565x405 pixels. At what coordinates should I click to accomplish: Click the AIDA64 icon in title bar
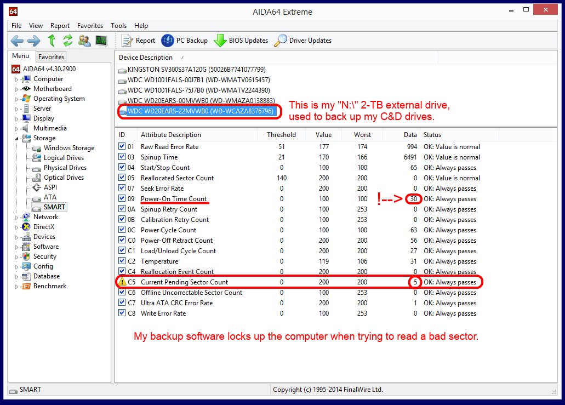tap(13, 12)
